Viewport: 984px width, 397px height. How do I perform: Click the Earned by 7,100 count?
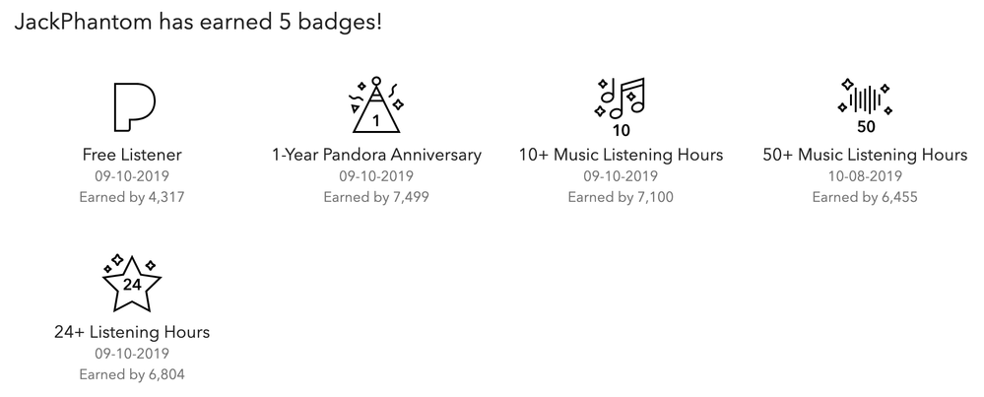pos(621,198)
